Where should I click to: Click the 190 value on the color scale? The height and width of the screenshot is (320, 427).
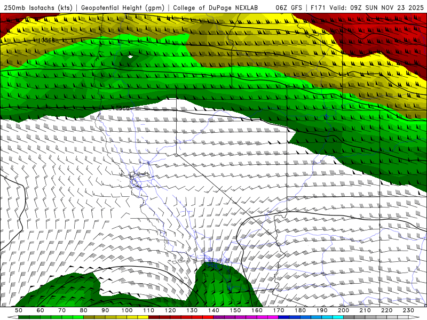[322, 310]
